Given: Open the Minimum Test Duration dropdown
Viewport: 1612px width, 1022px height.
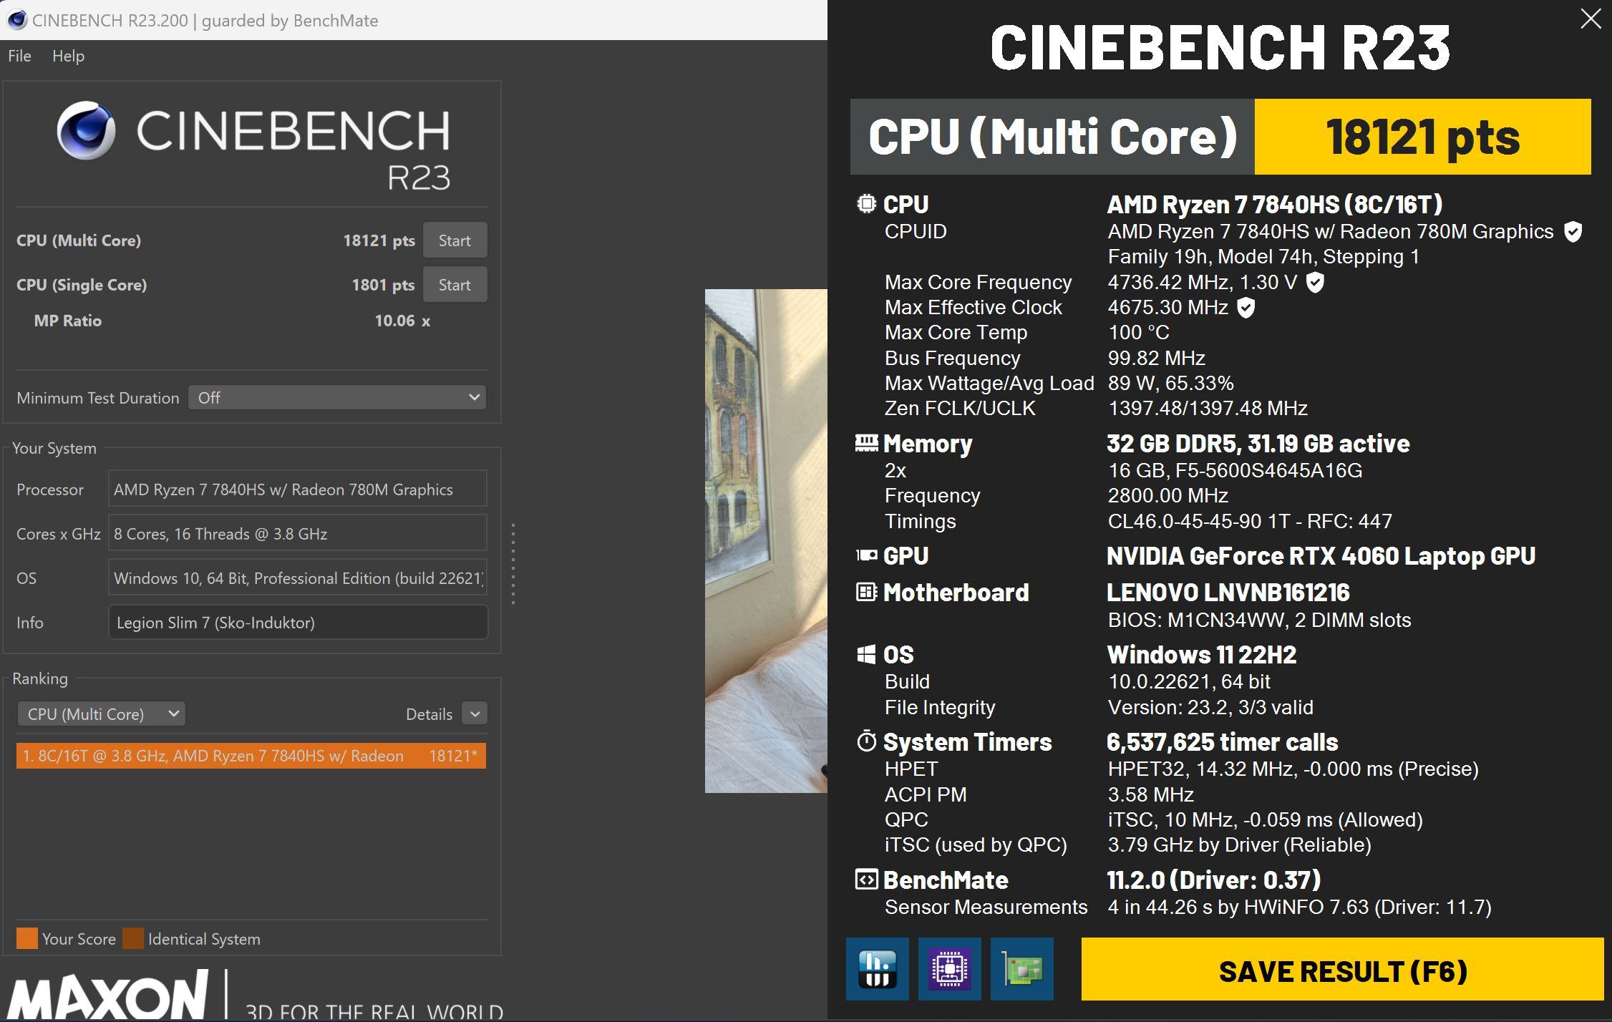Looking at the screenshot, I should click(337, 398).
